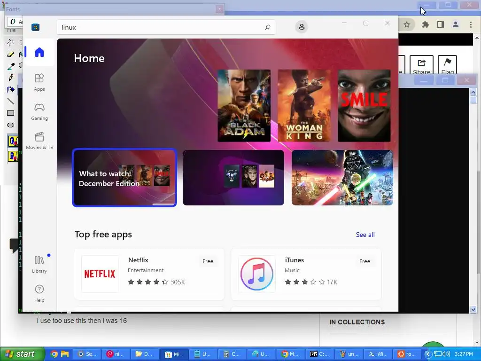Image resolution: width=481 pixels, height=361 pixels.
Task: Click the Free button on iTunes card
Action: point(365,261)
